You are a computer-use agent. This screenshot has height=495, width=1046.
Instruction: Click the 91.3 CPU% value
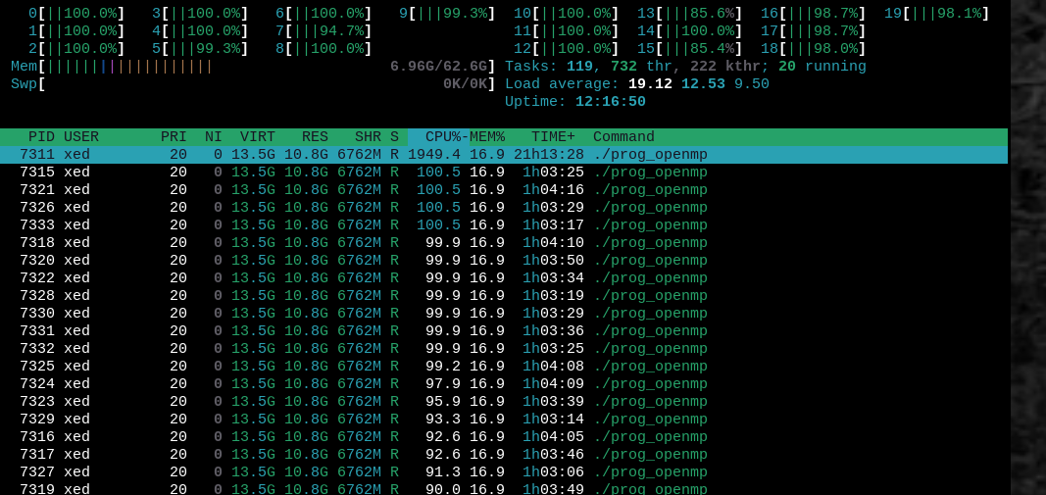(x=443, y=471)
